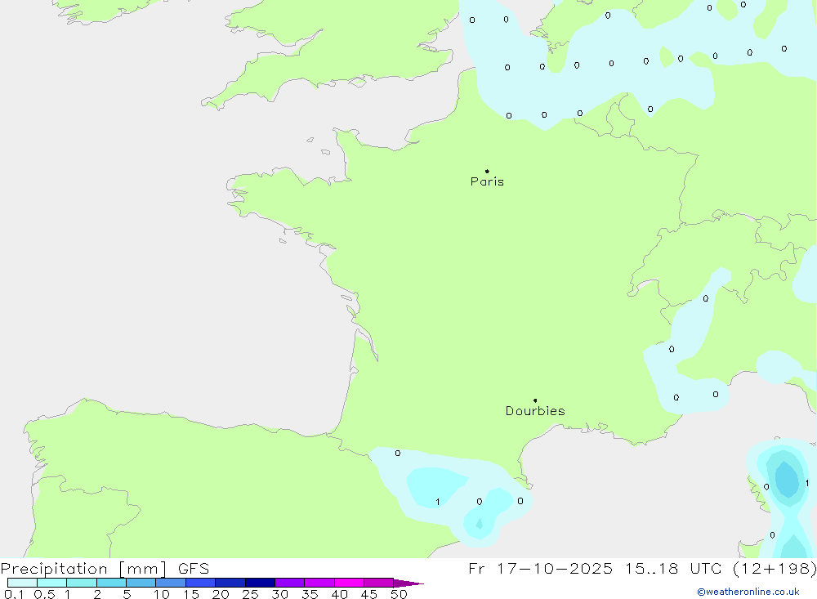Click the 'Precipitation [mm]' legend title
Image resolution: width=817 pixels, height=599 pixels.
[x=83, y=569]
